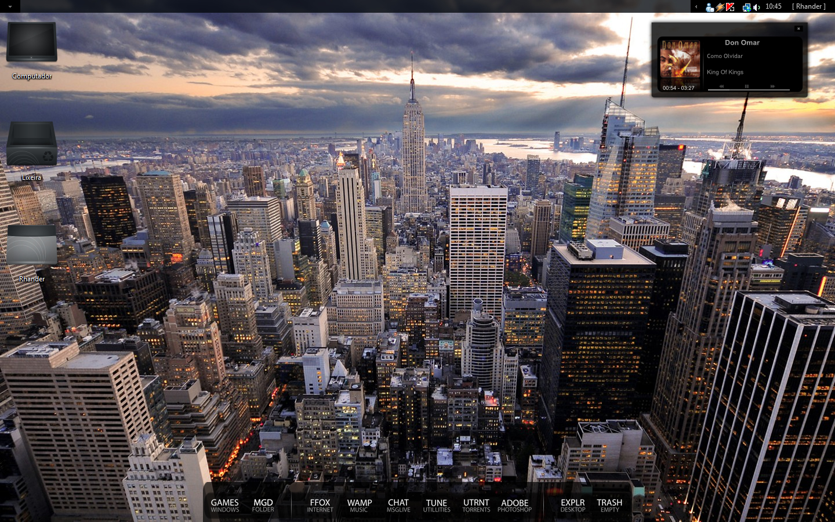The width and height of the screenshot is (835, 522).
Task: Click the Messenger tray icon
Action: [x=710, y=7]
